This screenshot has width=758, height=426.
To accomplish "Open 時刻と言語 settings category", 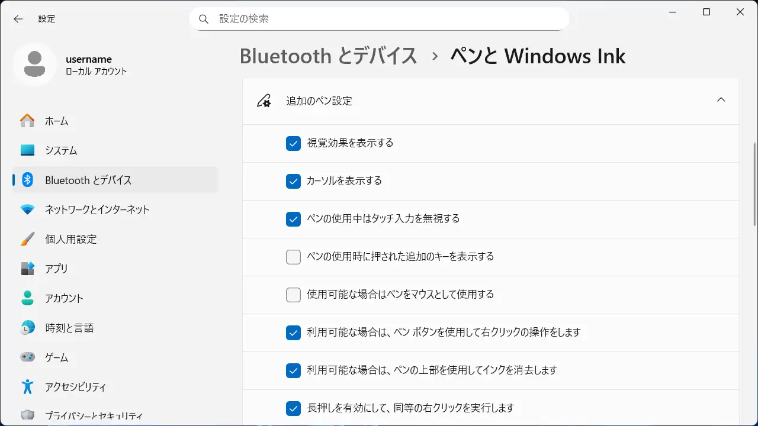I will click(x=69, y=328).
